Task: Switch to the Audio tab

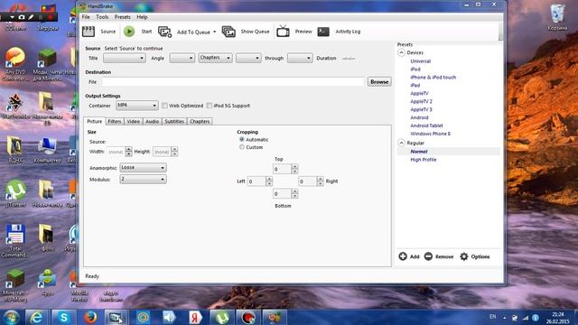Action: pos(152,121)
